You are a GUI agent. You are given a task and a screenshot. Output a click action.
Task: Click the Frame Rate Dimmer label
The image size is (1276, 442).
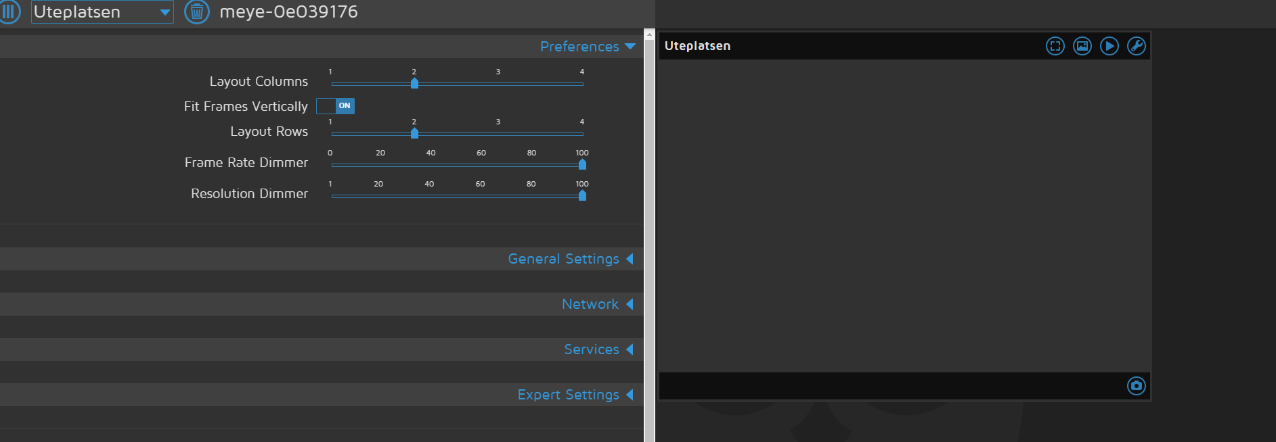pyautogui.click(x=246, y=162)
